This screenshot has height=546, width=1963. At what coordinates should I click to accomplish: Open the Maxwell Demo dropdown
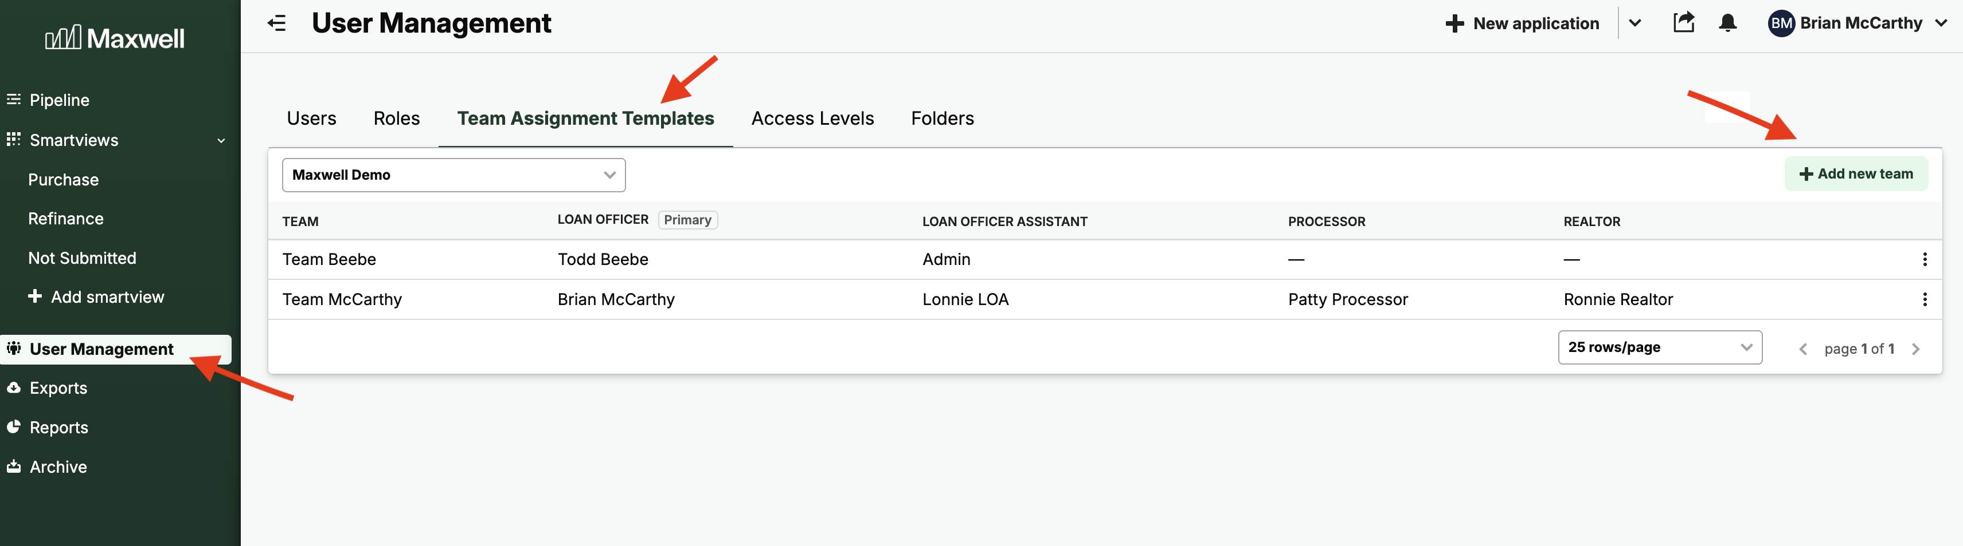[x=453, y=175]
